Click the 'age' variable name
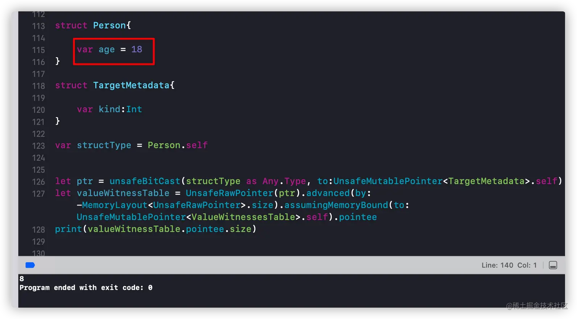Image resolution: width=577 pixels, height=319 pixels. click(106, 50)
